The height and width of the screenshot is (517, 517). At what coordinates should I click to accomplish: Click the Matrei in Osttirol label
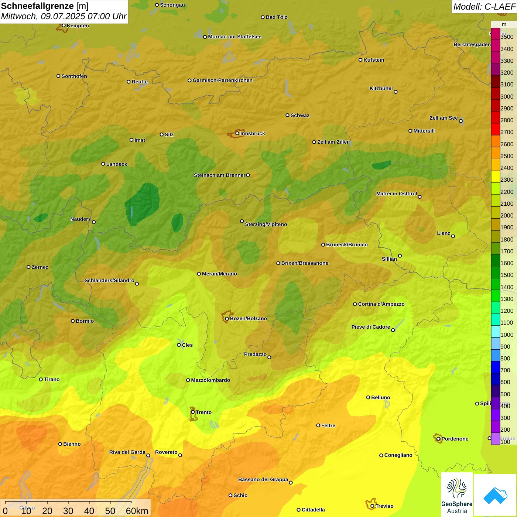tap(397, 194)
